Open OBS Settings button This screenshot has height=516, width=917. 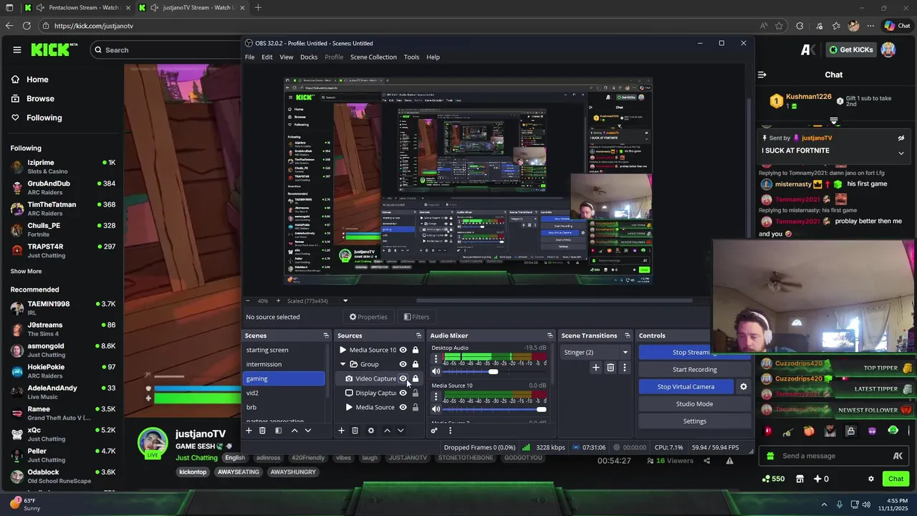pyautogui.click(x=694, y=421)
